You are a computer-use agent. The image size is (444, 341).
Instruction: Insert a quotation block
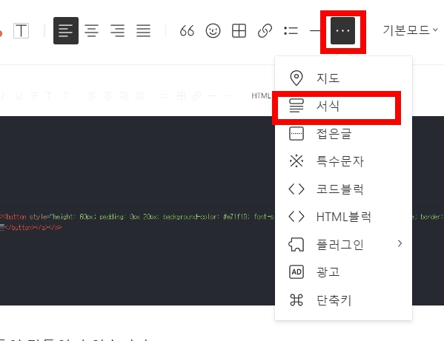tap(188, 30)
